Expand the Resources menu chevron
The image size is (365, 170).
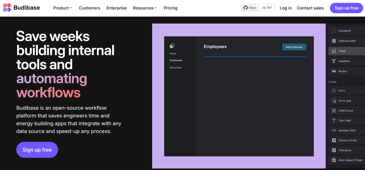[156, 8]
